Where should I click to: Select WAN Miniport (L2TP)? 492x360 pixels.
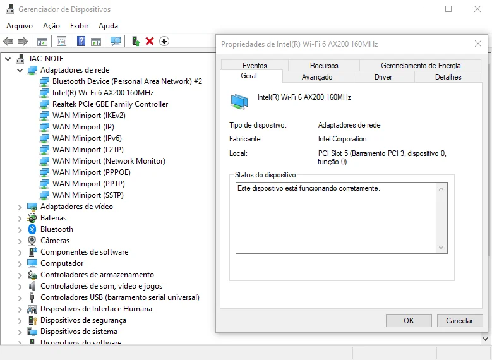(88, 150)
